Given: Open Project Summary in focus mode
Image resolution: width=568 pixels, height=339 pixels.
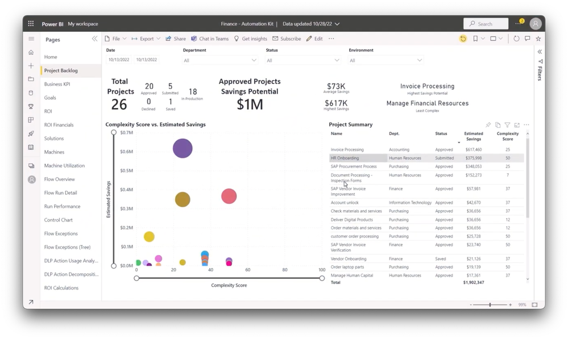Looking at the screenshot, I should (517, 125).
